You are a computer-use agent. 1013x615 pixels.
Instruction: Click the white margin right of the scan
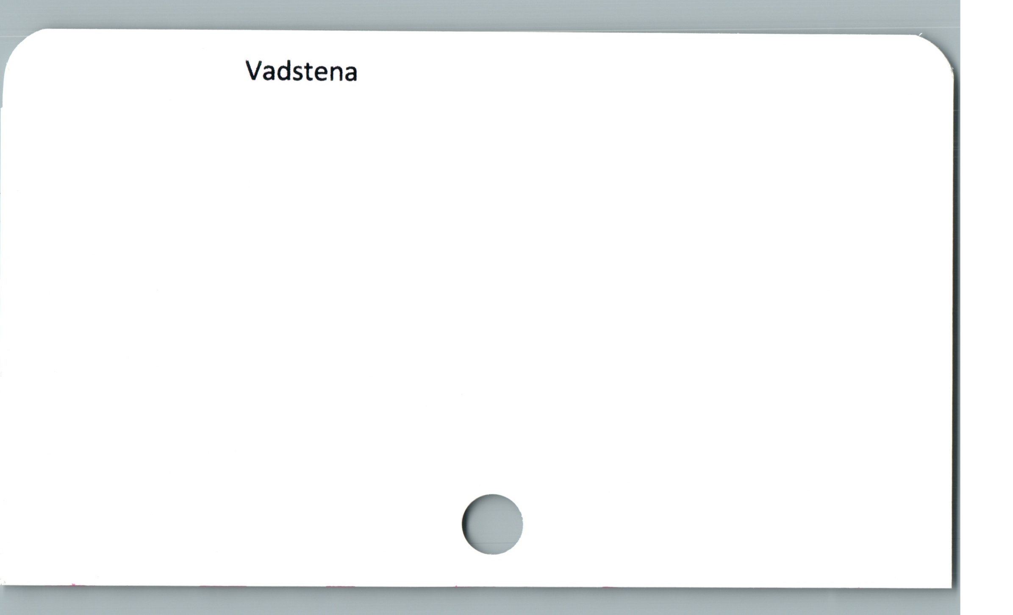pos(987,307)
